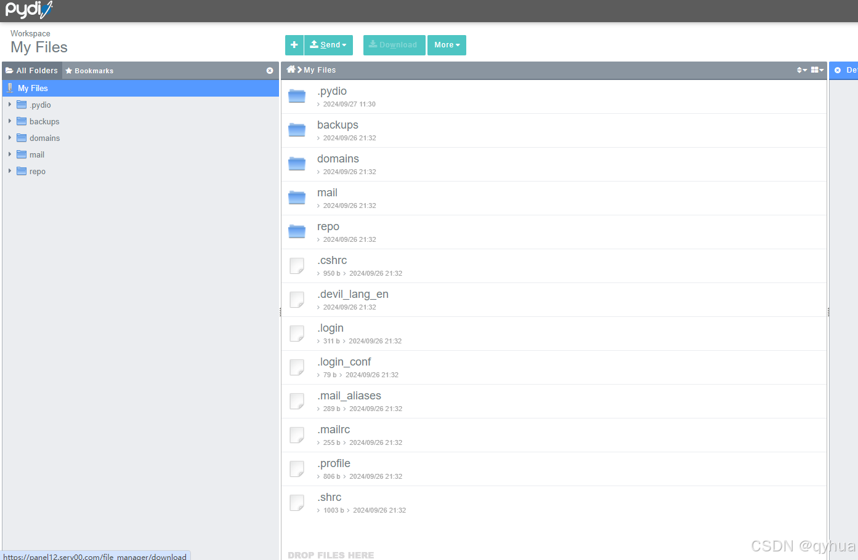Click the Pydio logo
The image size is (858, 560).
(x=28, y=10)
